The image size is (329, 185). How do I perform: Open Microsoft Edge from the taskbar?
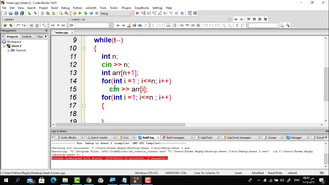(x=53, y=180)
